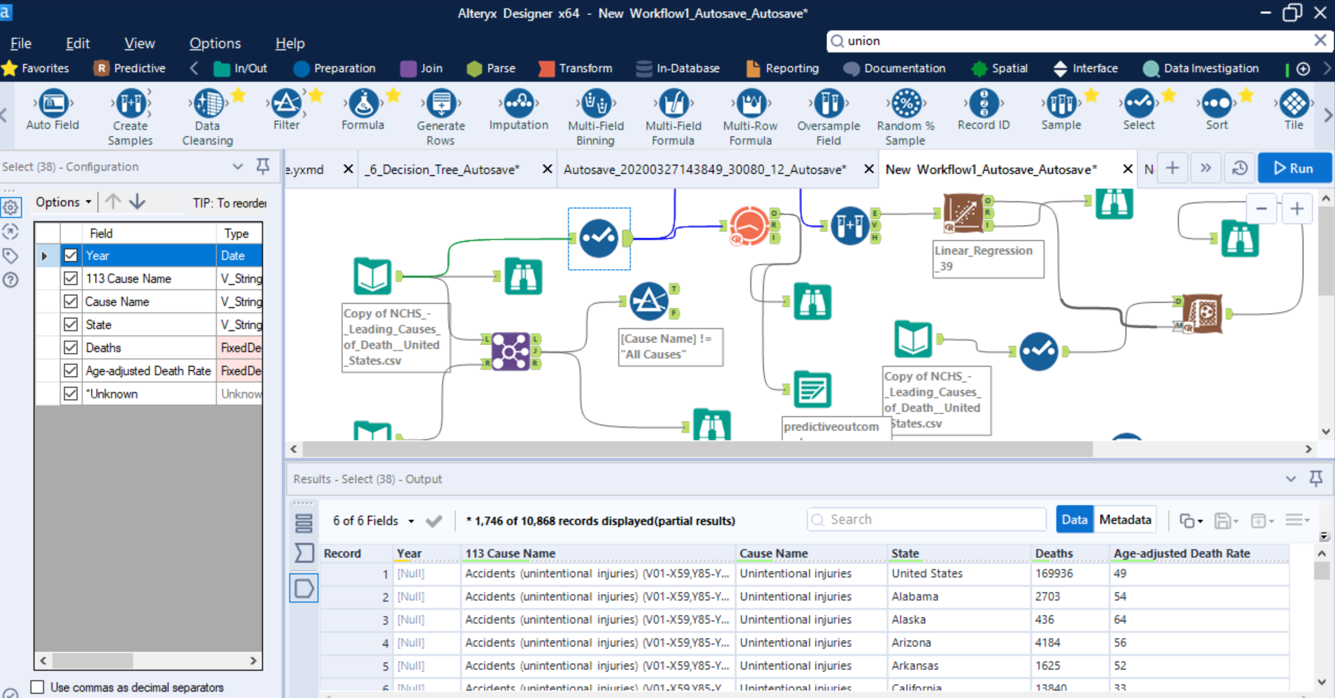The height and width of the screenshot is (698, 1335).
Task: Switch to the Preparation tool category
Action: [335, 68]
